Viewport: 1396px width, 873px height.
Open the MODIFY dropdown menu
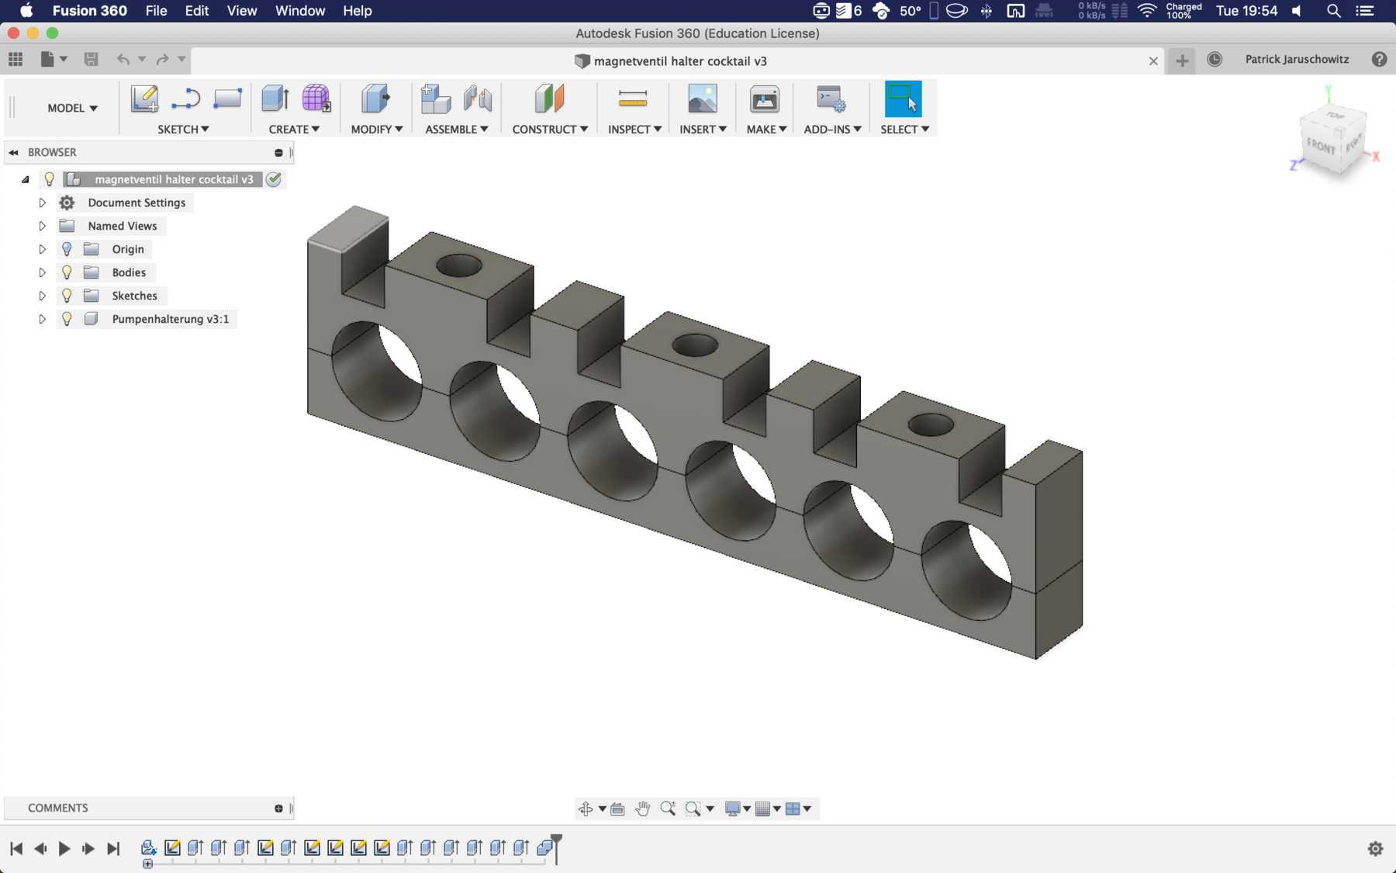(x=376, y=129)
